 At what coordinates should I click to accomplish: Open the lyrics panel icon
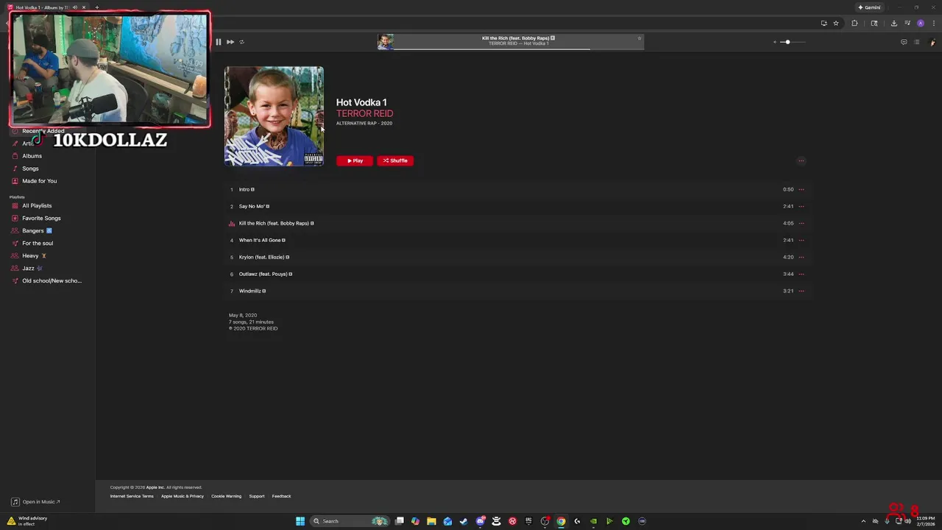904,42
